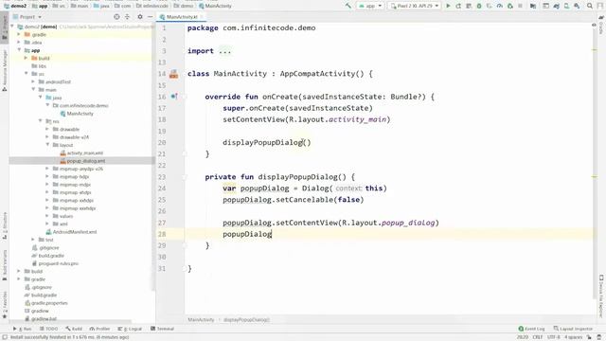Click the displayPopupDialog() call on line 20
Image resolution: width=606 pixels, height=341 pixels.
click(267, 142)
